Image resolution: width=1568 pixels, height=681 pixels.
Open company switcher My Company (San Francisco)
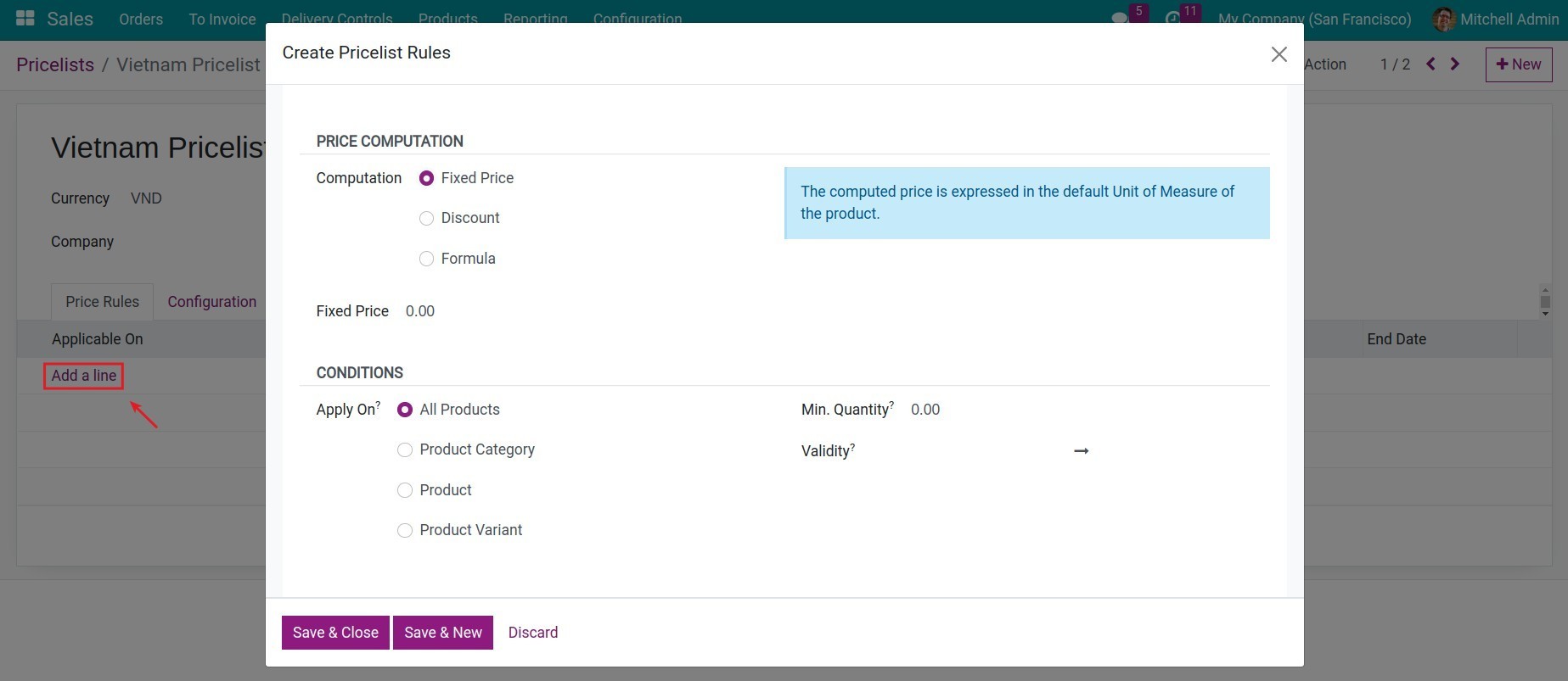pyautogui.click(x=1314, y=19)
